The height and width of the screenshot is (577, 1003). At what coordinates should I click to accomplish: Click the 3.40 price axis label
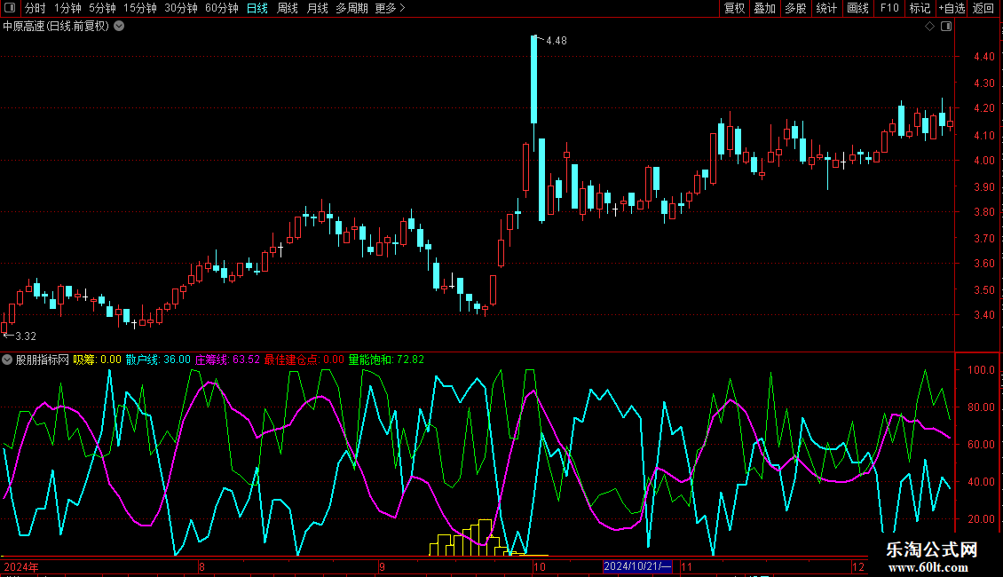pos(983,315)
